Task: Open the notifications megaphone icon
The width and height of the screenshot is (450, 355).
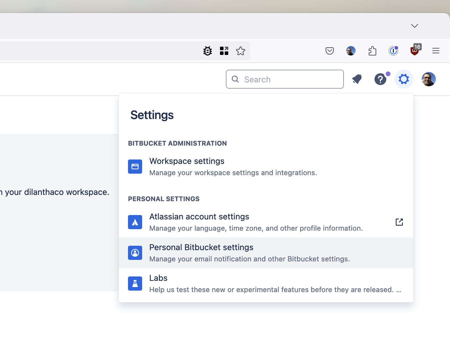Action: [357, 79]
